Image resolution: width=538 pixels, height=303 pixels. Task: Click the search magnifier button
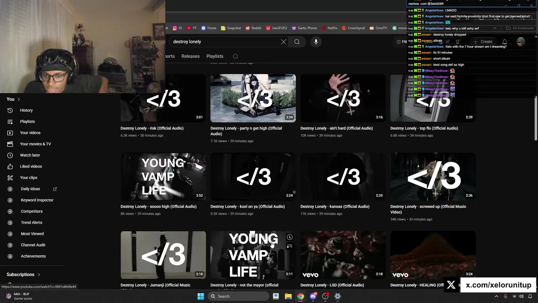[x=297, y=42]
